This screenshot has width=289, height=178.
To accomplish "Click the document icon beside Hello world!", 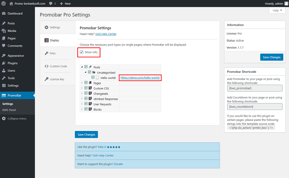I will tap(97, 77).
